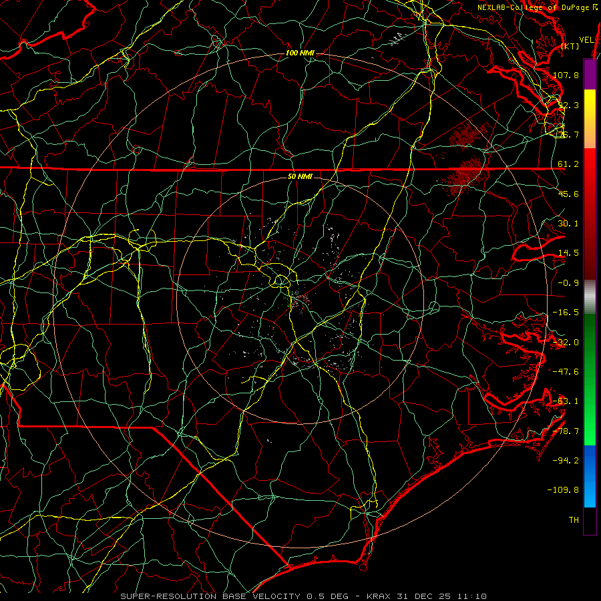The image size is (601, 601).
Task: Pick the yellow-orange segment of the color bar
Action: tap(590, 119)
